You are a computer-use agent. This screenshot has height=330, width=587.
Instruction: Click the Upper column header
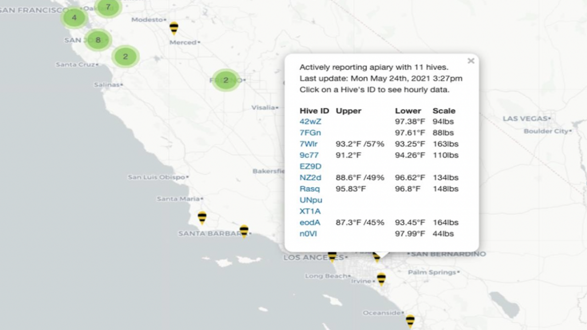tap(349, 111)
